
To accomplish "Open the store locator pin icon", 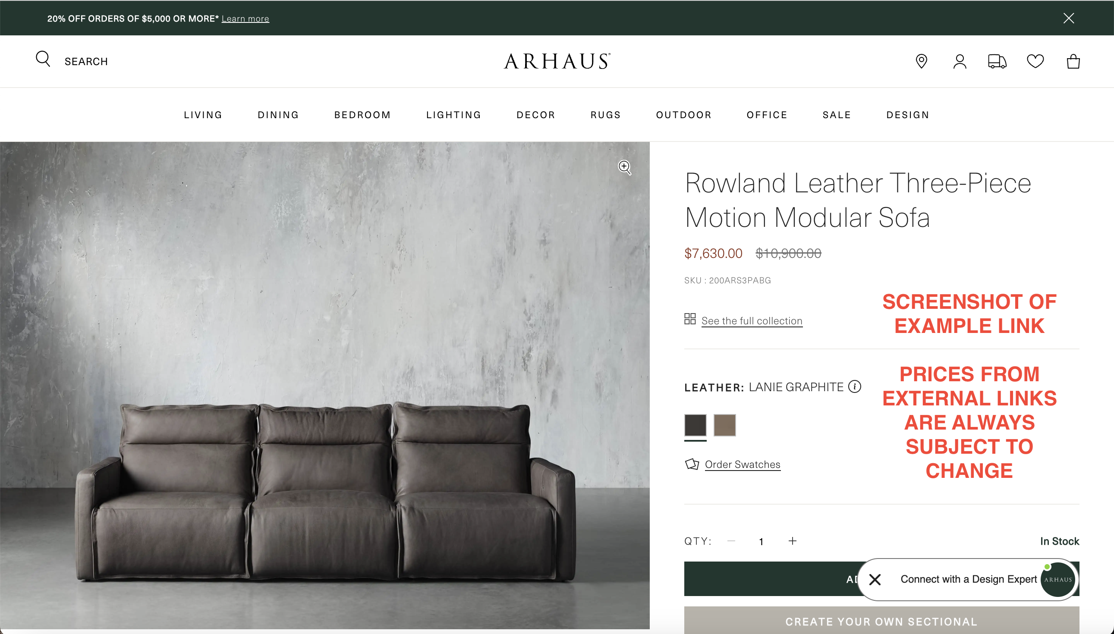I will 922,61.
